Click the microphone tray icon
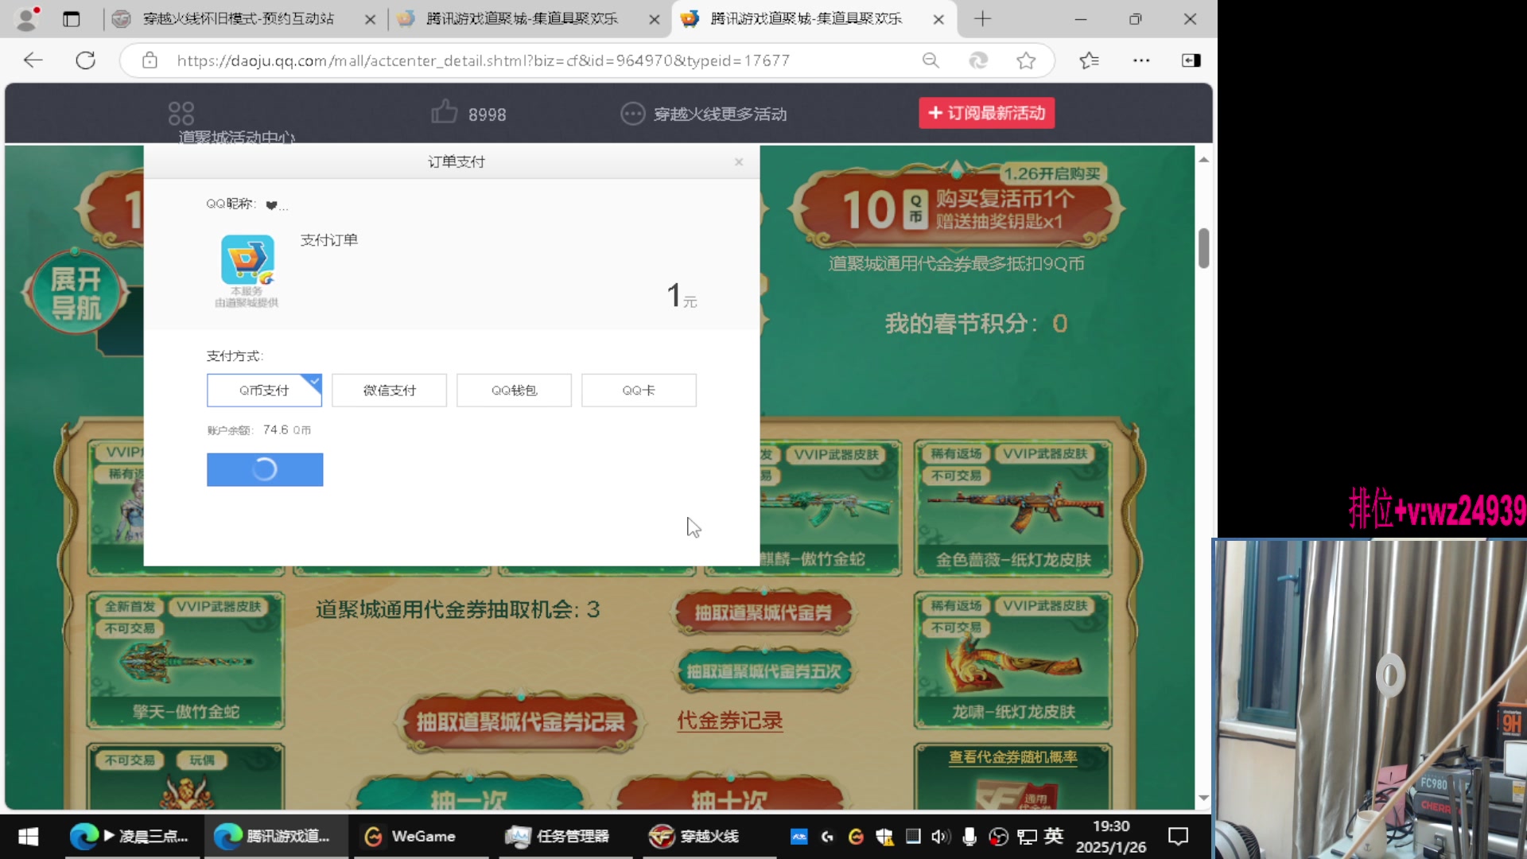The height and width of the screenshot is (859, 1527). click(969, 837)
